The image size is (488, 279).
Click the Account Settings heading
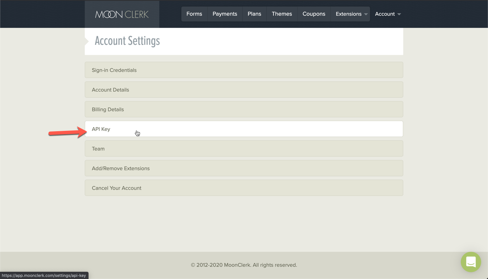(127, 41)
